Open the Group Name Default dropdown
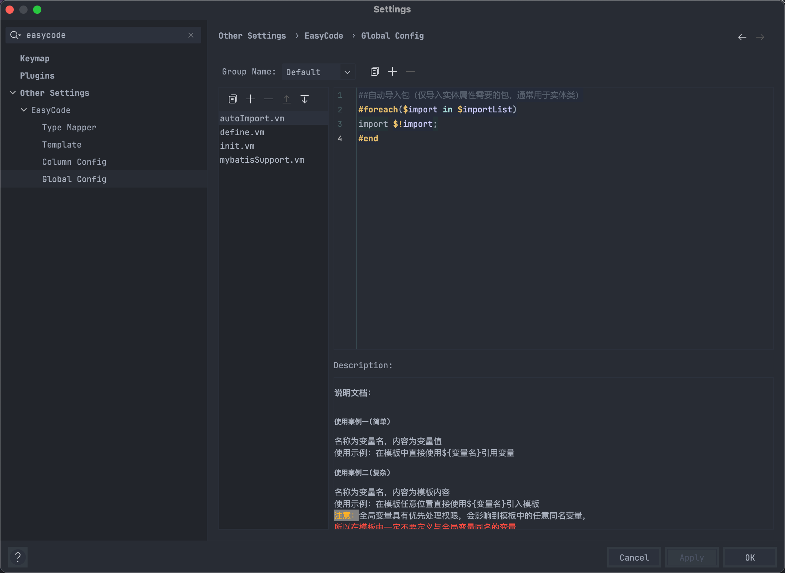 click(x=318, y=72)
